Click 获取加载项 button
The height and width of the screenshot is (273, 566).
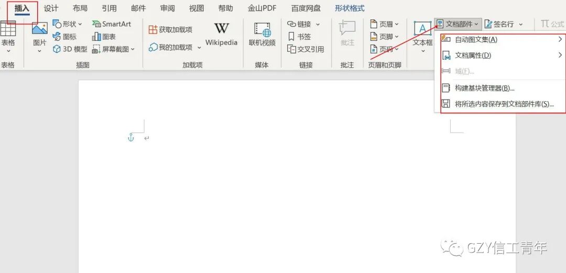coord(171,30)
